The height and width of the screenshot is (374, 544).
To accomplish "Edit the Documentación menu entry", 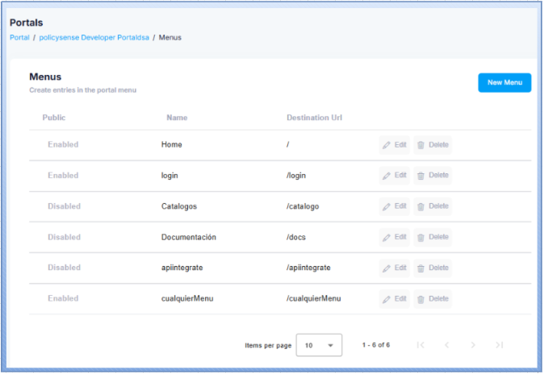I will [394, 237].
